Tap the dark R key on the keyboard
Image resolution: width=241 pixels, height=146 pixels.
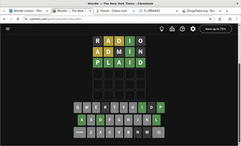pos(105,107)
